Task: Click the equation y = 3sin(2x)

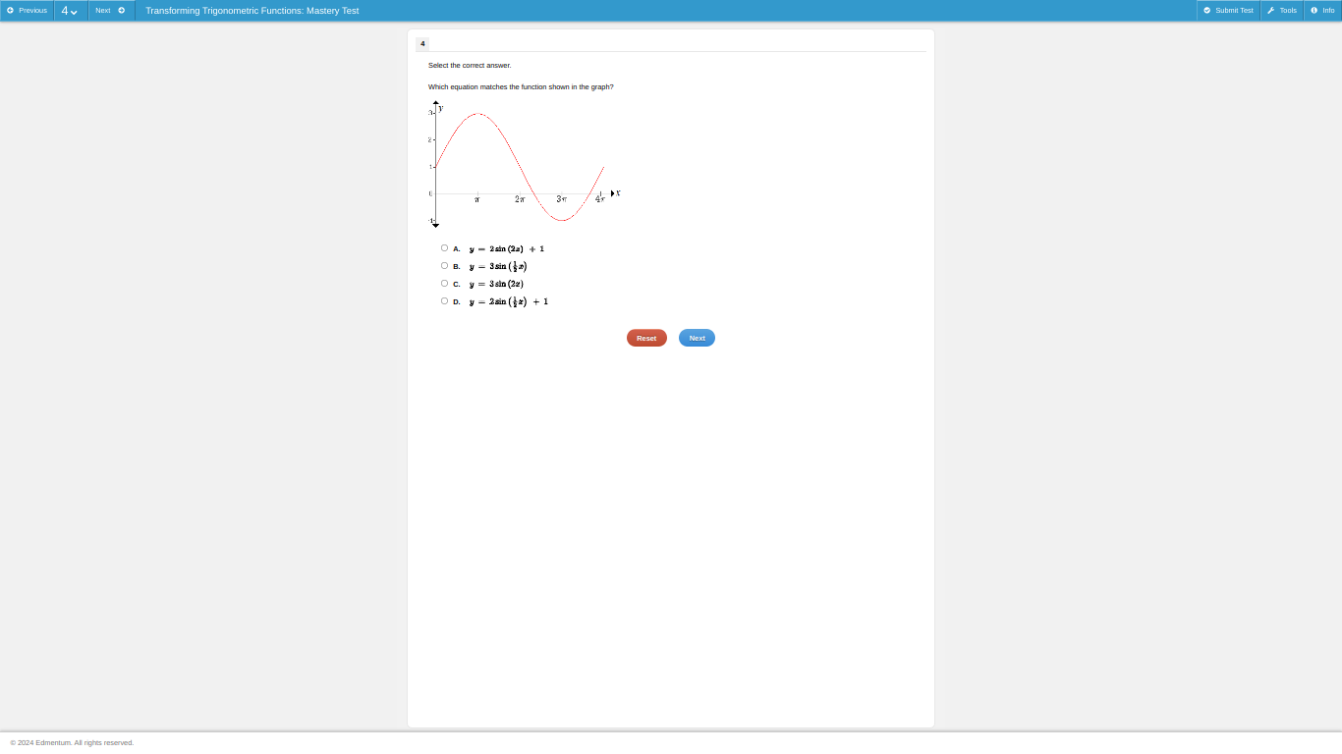Action: coord(496,284)
